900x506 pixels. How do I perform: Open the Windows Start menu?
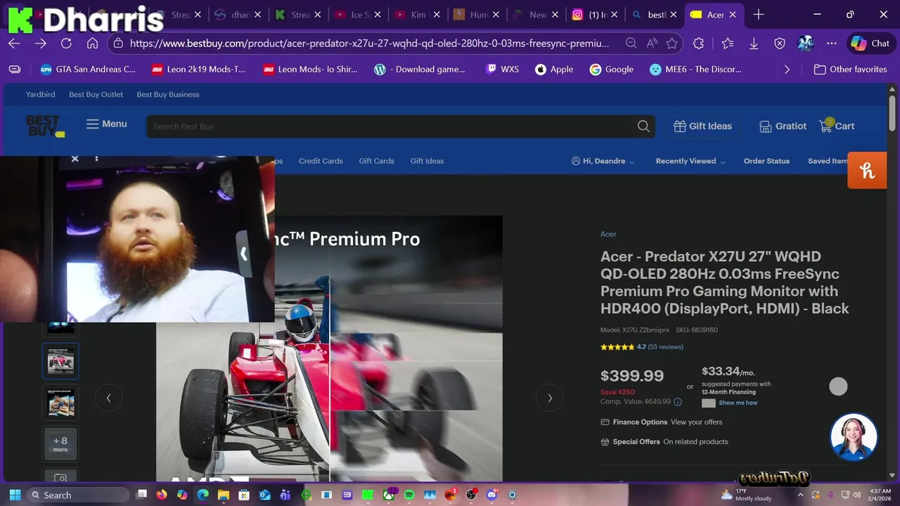pos(15,495)
